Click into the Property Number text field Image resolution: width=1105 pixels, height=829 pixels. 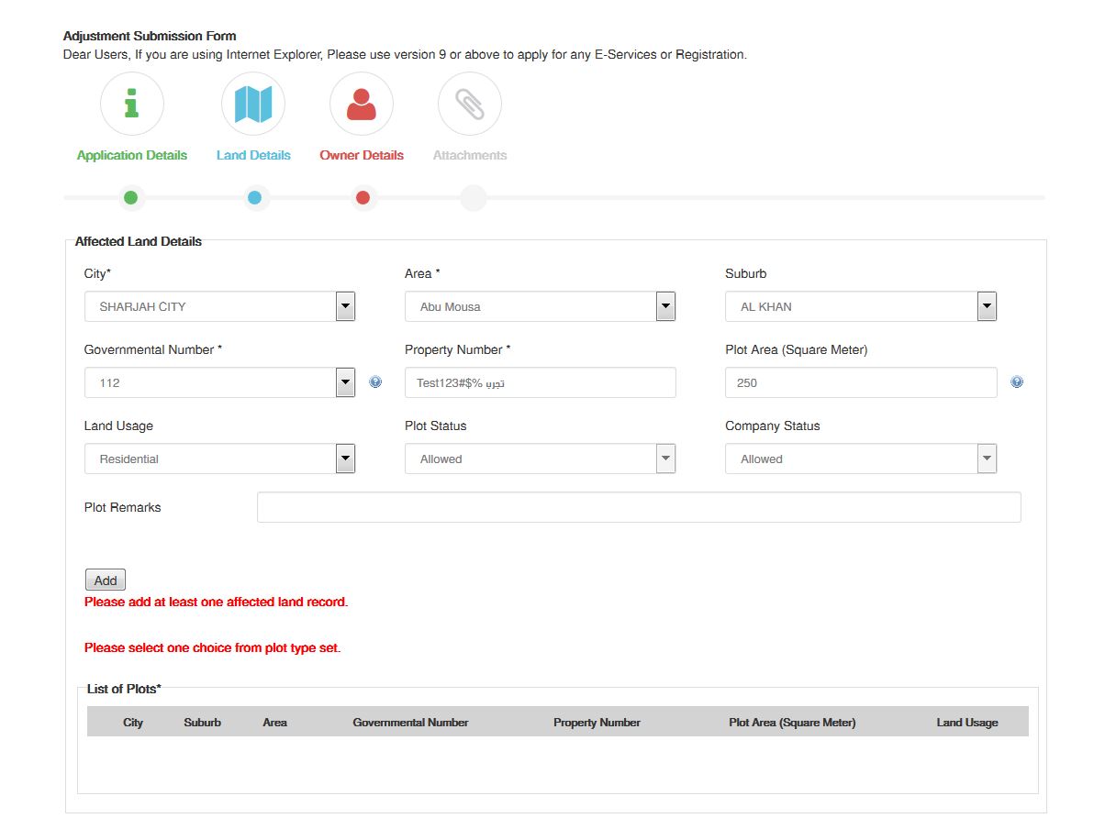(x=541, y=382)
